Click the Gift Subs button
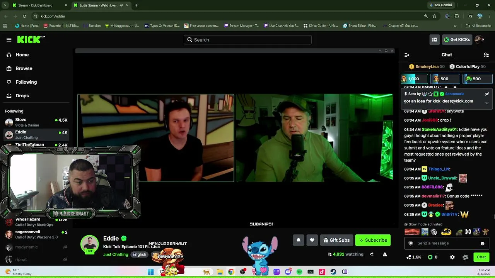 (336, 240)
